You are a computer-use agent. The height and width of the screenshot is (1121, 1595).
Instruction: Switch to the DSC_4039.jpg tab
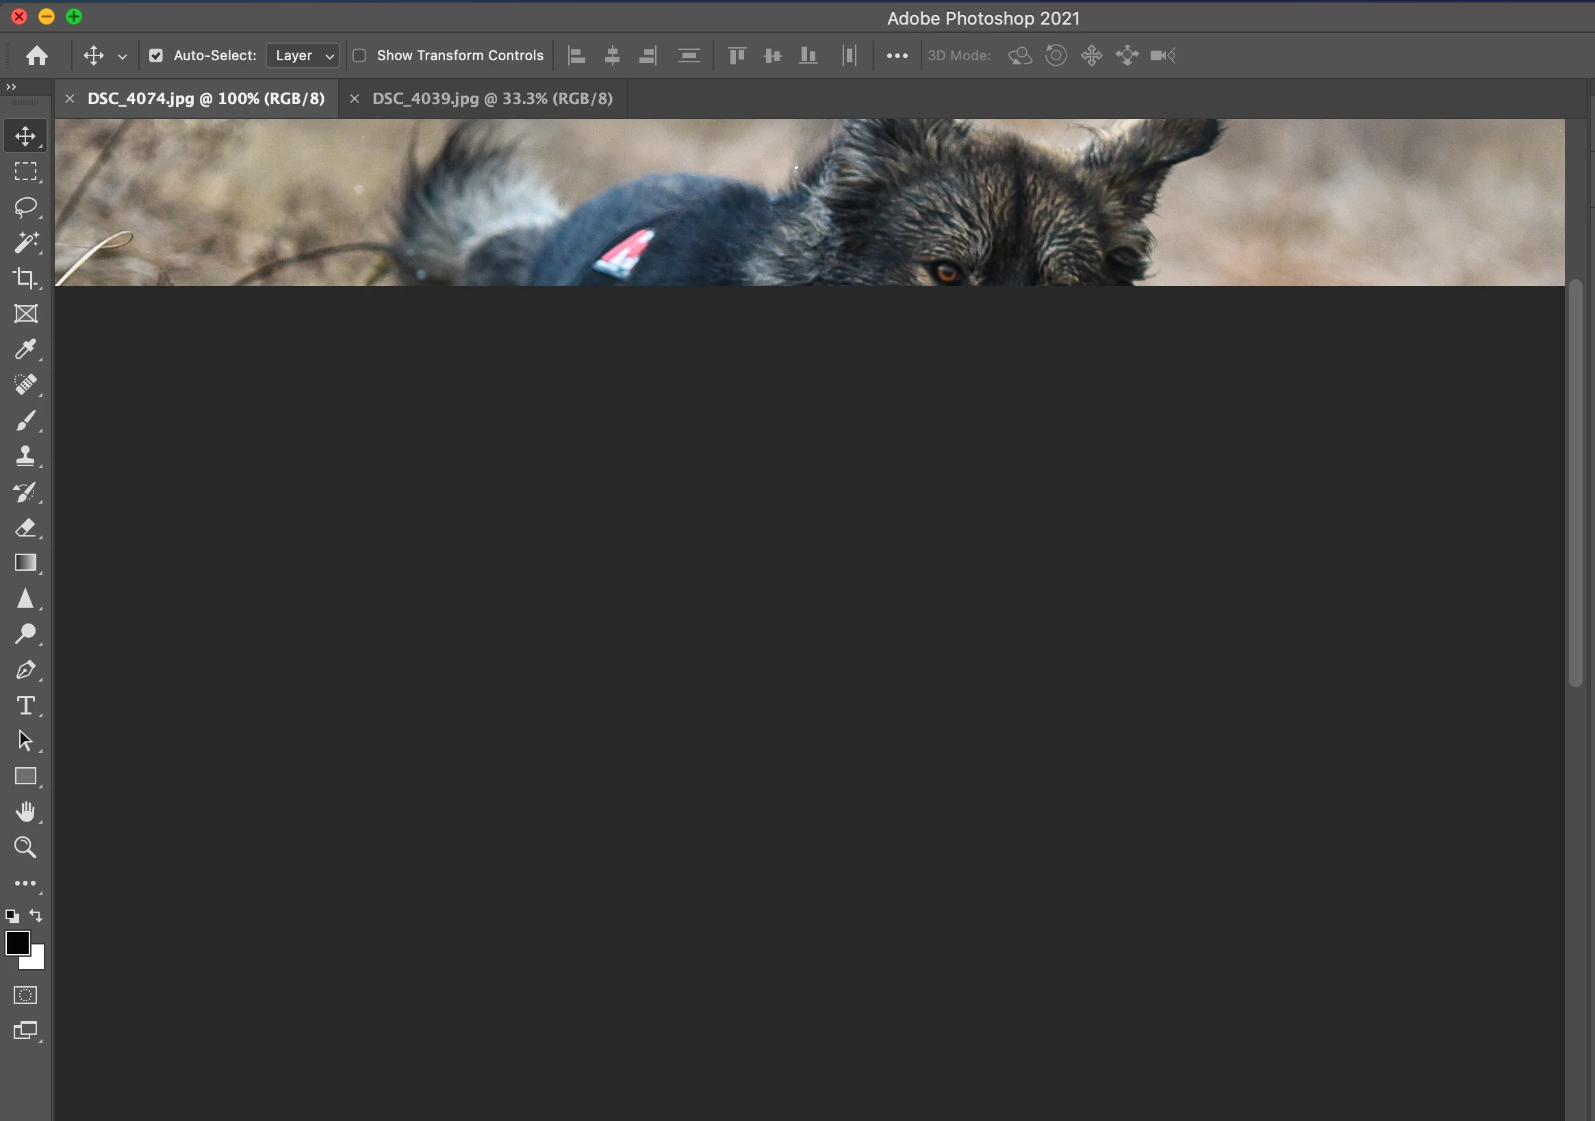coord(492,99)
